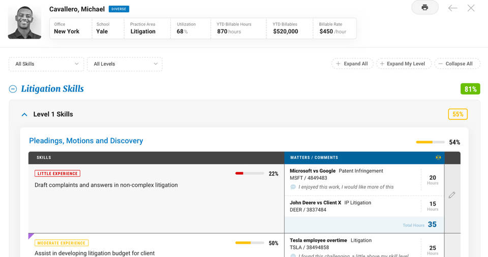Image resolution: width=488 pixels, height=257 pixels.
Task: Click the Level 1 Skills heading
Action: pyautogui.click(x=53, y=114)
